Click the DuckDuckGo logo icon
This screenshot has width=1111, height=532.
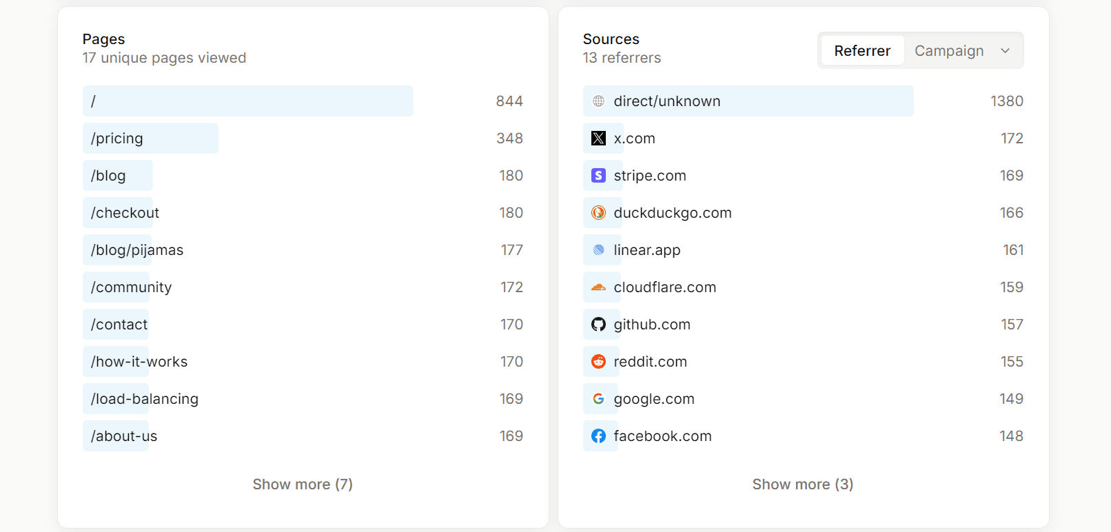click(x=598, y=213)
